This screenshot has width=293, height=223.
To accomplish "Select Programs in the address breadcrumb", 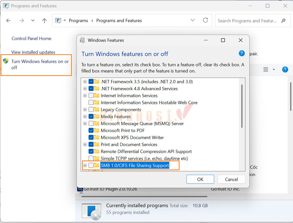I will coord(78,21).
